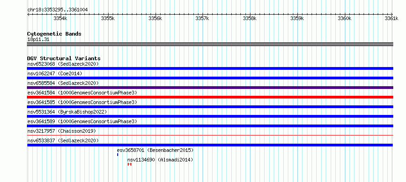Click the 3360k ruler mark

345,18
